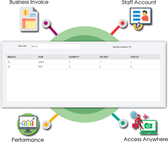Click the purple connector dot
The height and width of the screenshot is (142, 168).
click(x=46, y=23)
